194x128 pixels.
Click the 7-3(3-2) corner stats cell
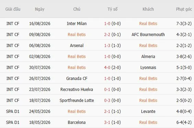pos(184,23)
